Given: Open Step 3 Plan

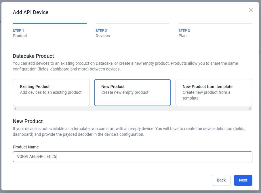Looking at the screenshot, I should pyautogui.click(x=184, y=33).
